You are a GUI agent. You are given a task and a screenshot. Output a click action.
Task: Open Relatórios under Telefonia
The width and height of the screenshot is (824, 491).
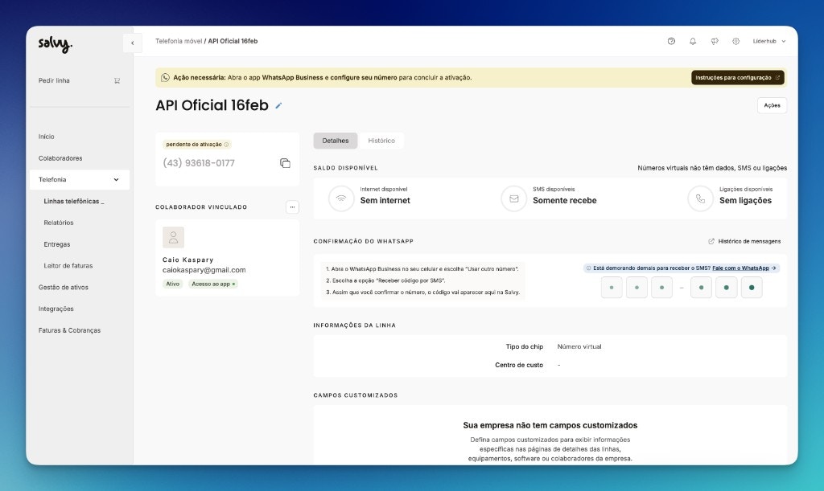click(59, 223)
